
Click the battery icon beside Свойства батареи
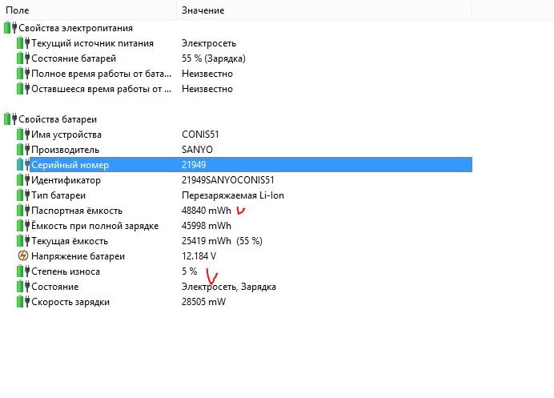point(10,119)
